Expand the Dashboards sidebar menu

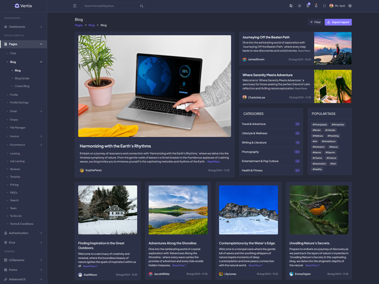(x=23, y=27)
